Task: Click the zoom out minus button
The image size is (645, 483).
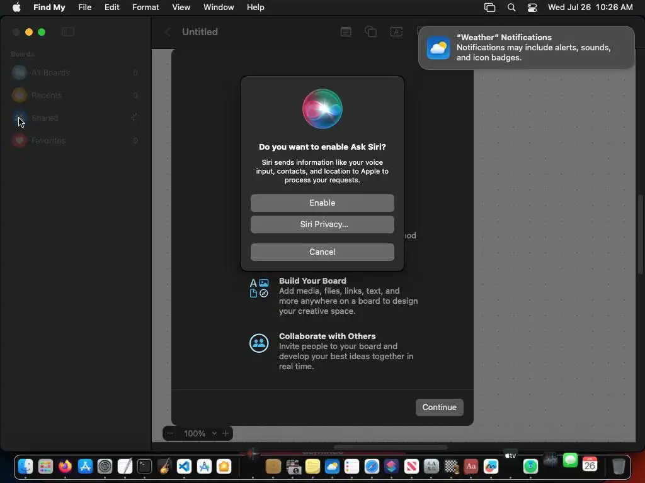Action: (170, 433)
